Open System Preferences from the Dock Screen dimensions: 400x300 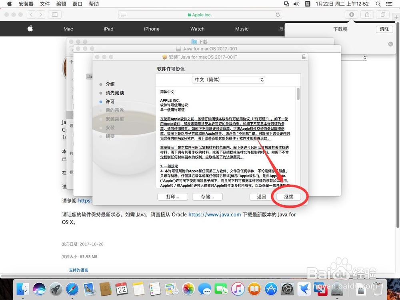288,290
